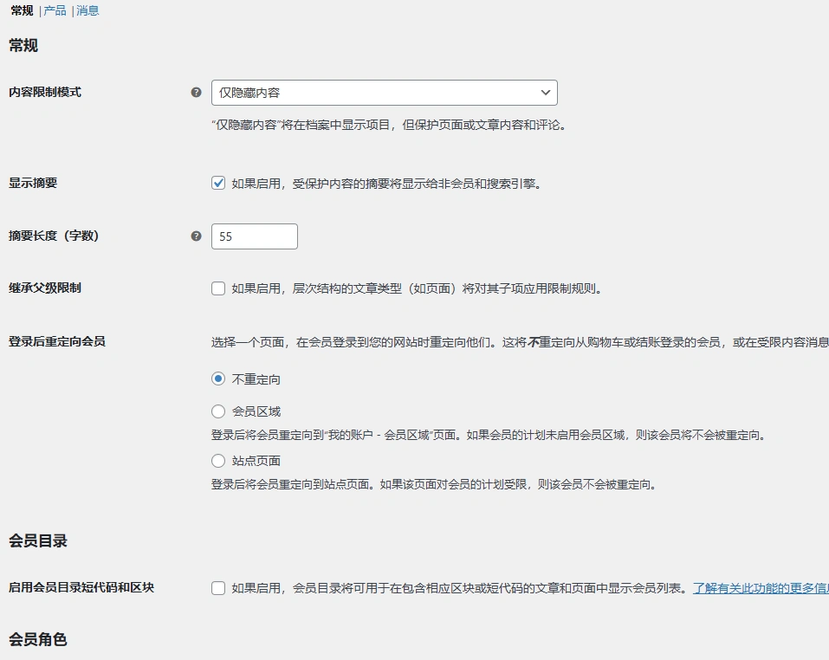Screen dimensions: 829x660
Task: Disable showing excerpts to non-members
Action: pos(217,182)
